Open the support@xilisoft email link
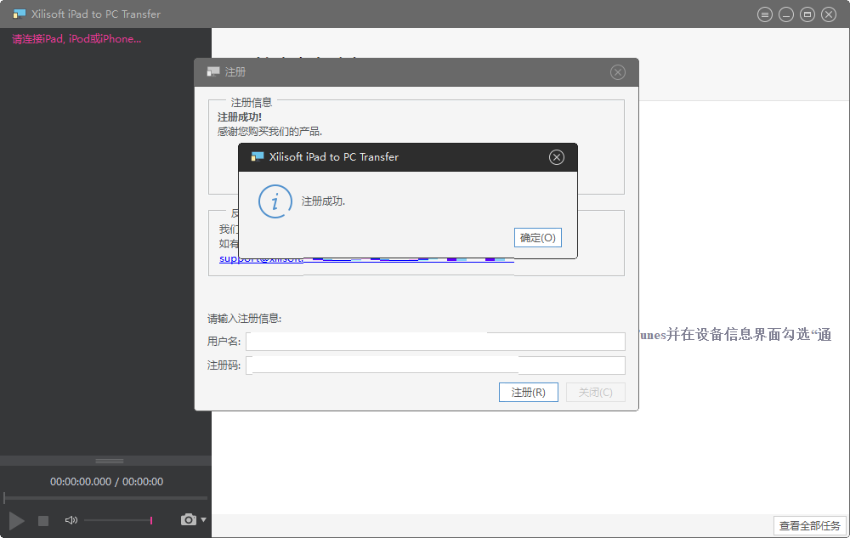 [x=261, y=259]
